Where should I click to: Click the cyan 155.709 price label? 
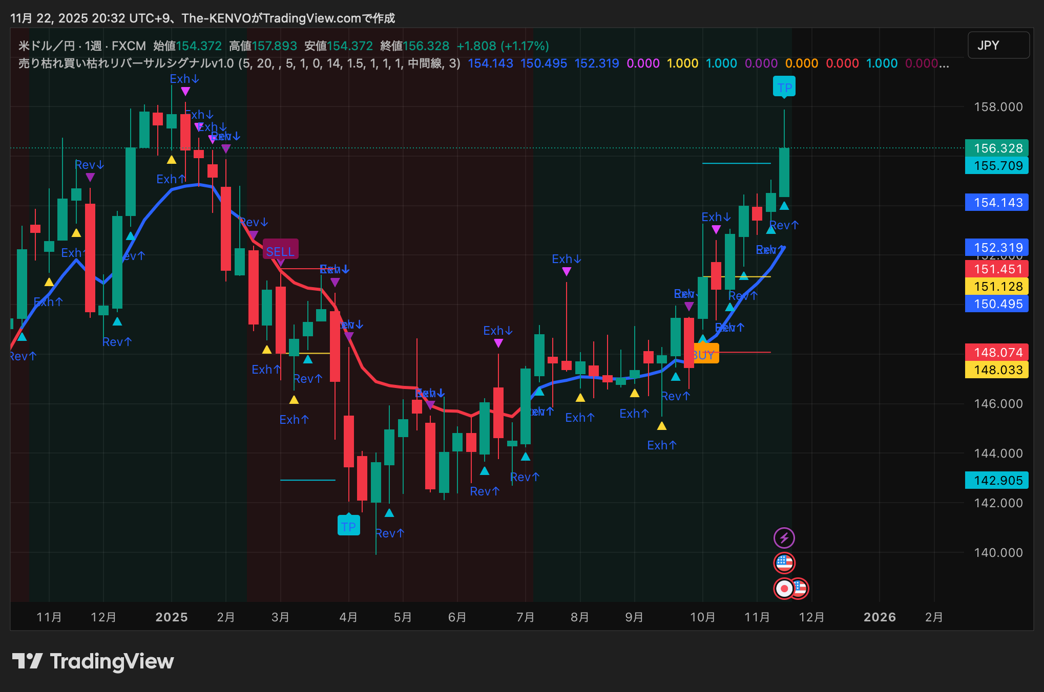pos(997,166)
